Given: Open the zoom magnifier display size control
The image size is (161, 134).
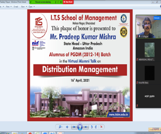Looking at the screenshot, I should 60,127.
